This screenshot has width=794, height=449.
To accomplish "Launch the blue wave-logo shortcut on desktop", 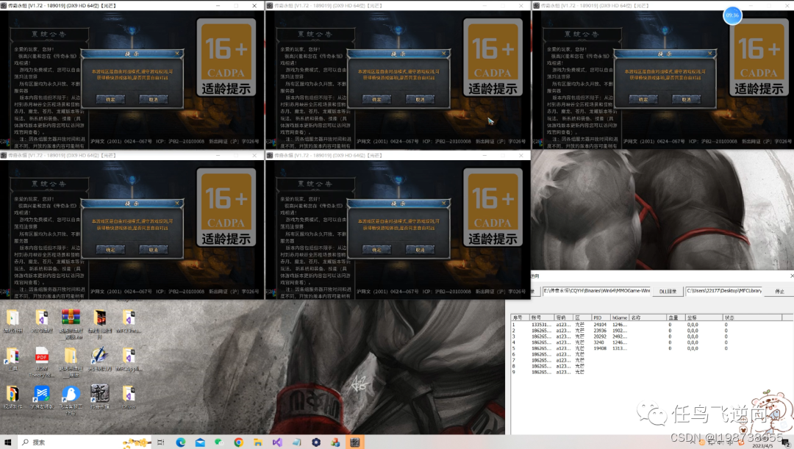I will (x=41, y=395).
